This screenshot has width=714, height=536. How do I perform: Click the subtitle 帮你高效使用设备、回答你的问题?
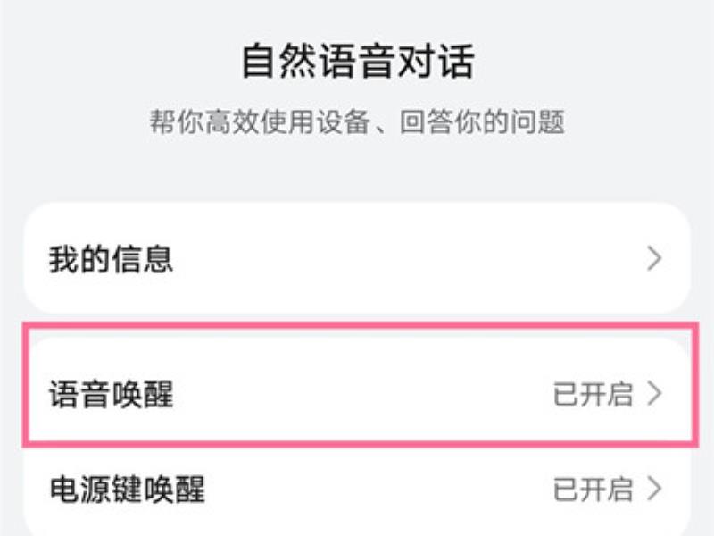click(x=358, y=122)
